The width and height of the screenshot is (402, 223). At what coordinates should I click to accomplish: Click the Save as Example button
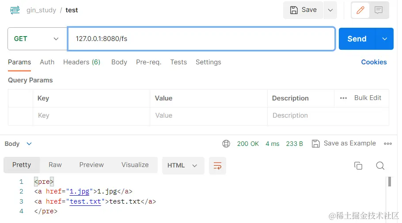[344, 143]
